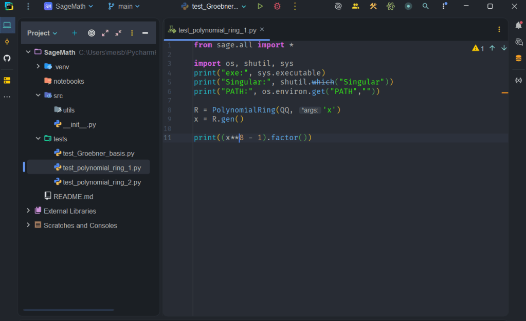Expand the .venv folder
526x321 pixels.
pos(38,66)
